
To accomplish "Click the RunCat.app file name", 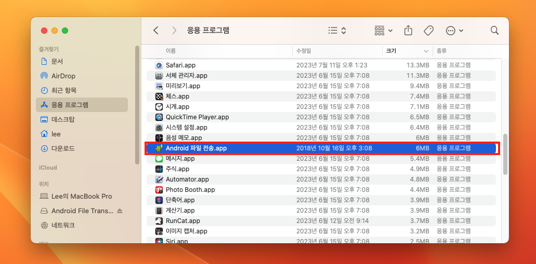I will pos(183,220).
